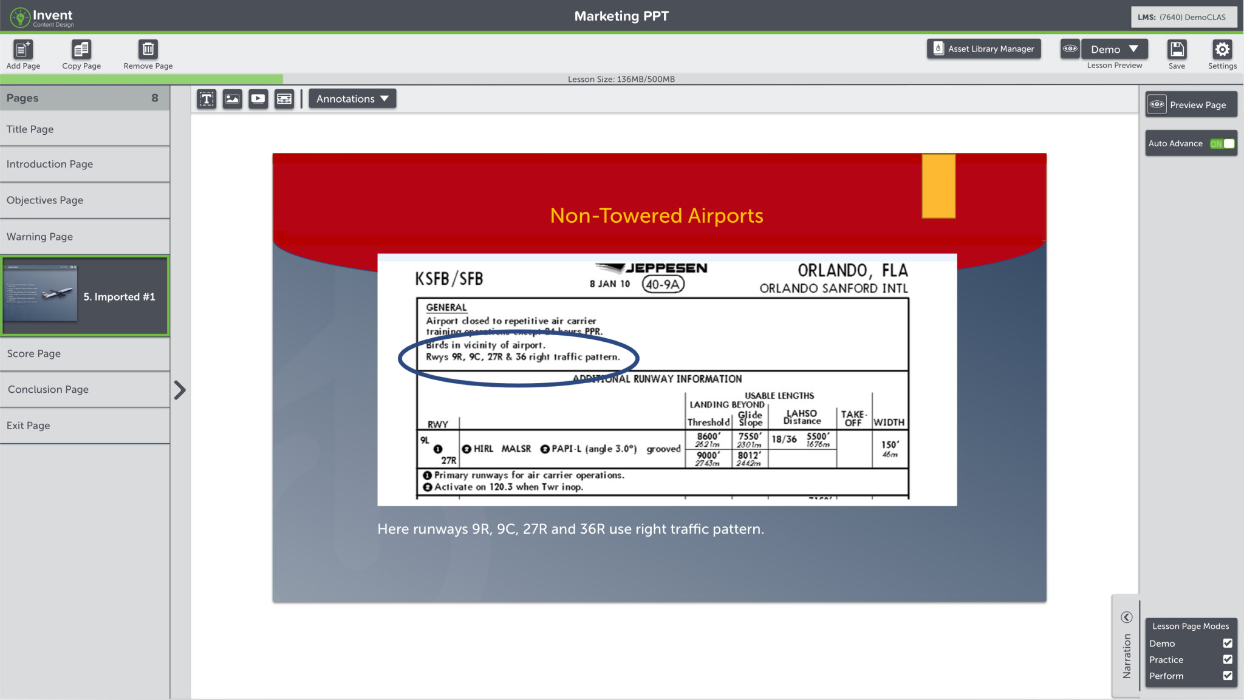The height and width of the screenshot is (700, 1244).
Task: Select the yellow rectangle on slide
Action: pos(938,186)
